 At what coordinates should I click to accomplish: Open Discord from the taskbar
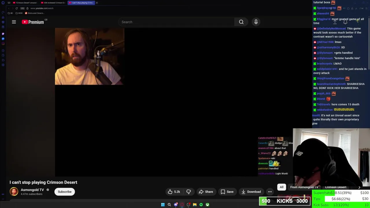click(x=176, y=205)
